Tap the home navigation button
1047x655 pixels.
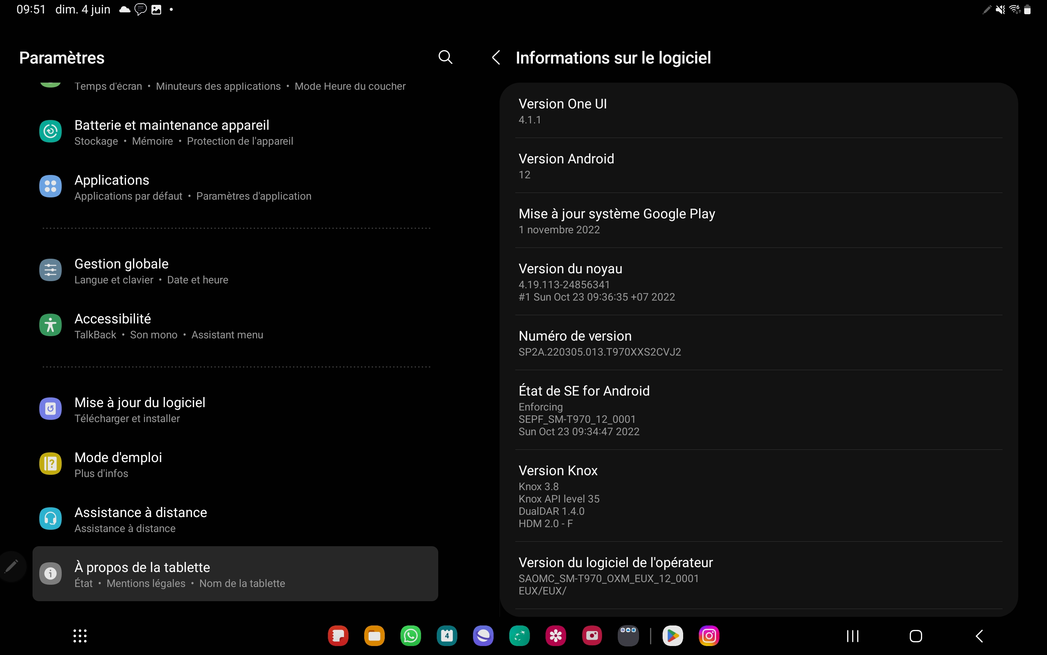click(x=916, y=636)
